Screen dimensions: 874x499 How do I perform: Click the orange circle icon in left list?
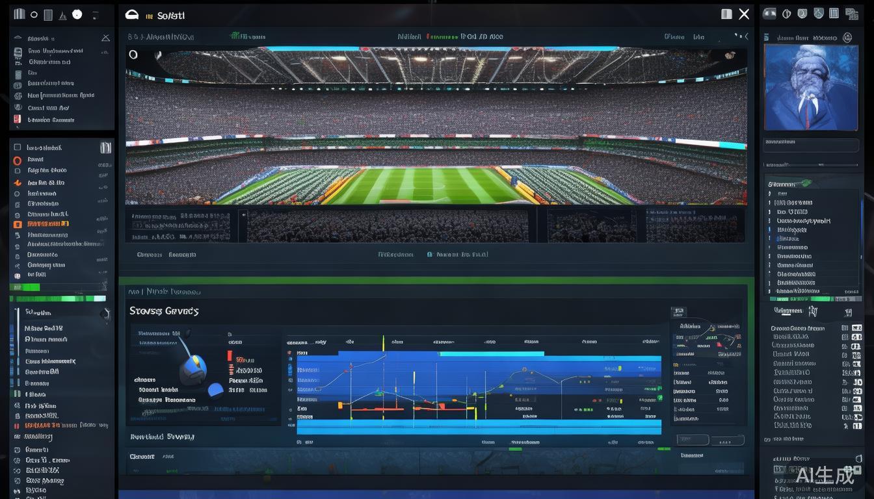[x=18, y=160]
